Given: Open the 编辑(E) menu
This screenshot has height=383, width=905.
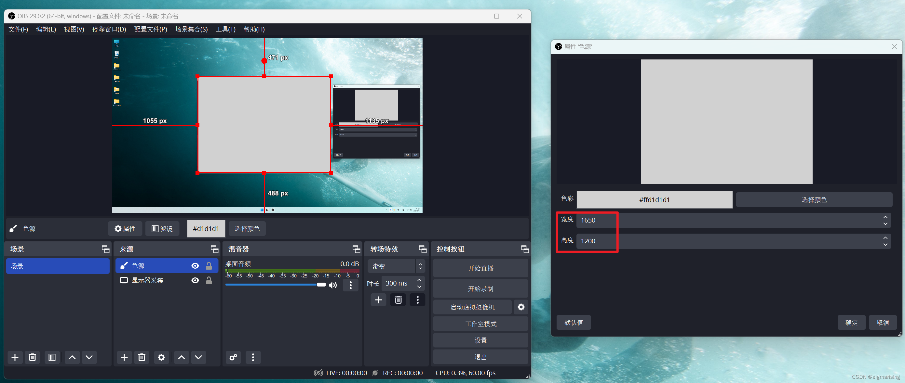Looking at the screenshot, I should coord(46,29).
